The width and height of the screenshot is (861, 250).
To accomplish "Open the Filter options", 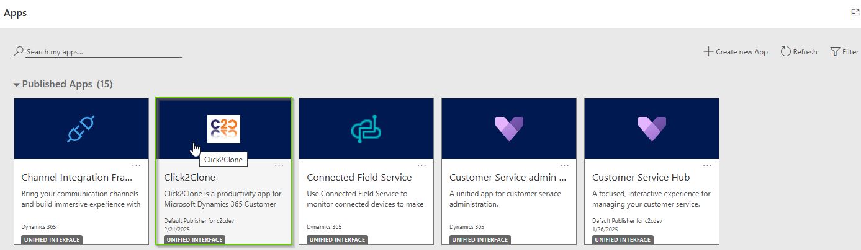I will 844,52.
